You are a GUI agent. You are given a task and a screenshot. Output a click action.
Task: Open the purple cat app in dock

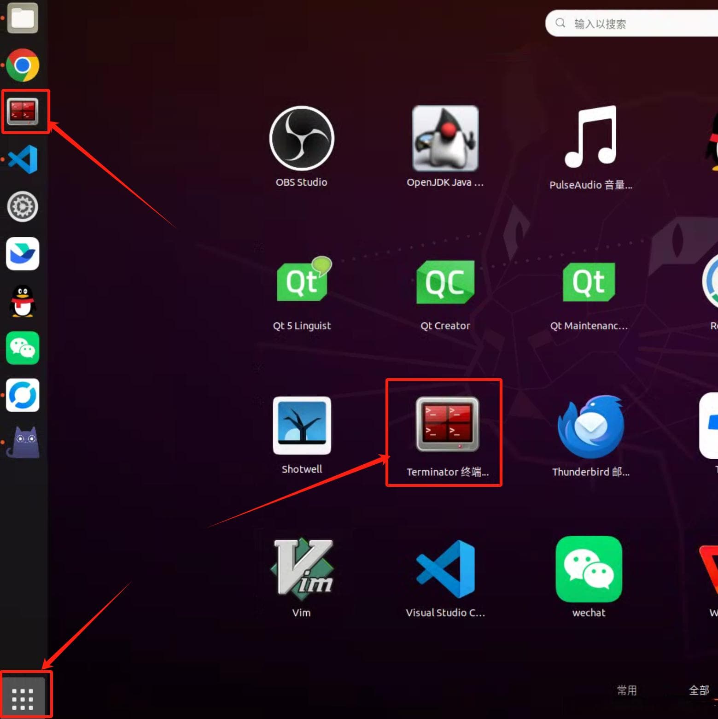(23, 443)
